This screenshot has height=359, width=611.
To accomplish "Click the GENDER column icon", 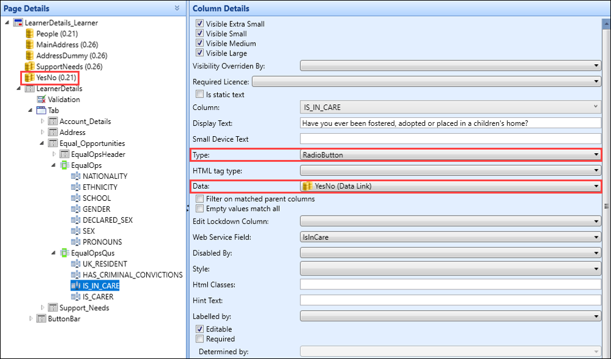I will point(76,209).
